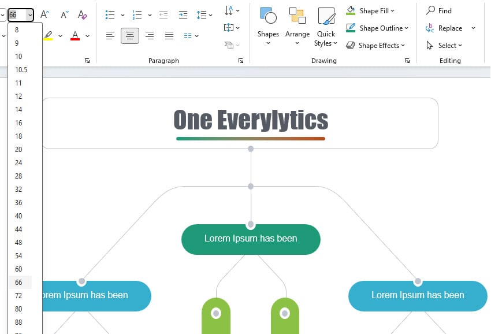Image resolution: width=491 pixels, height=334 pixels.
Task: Toggle center text alignment
Action: click(x=130, y=36)
